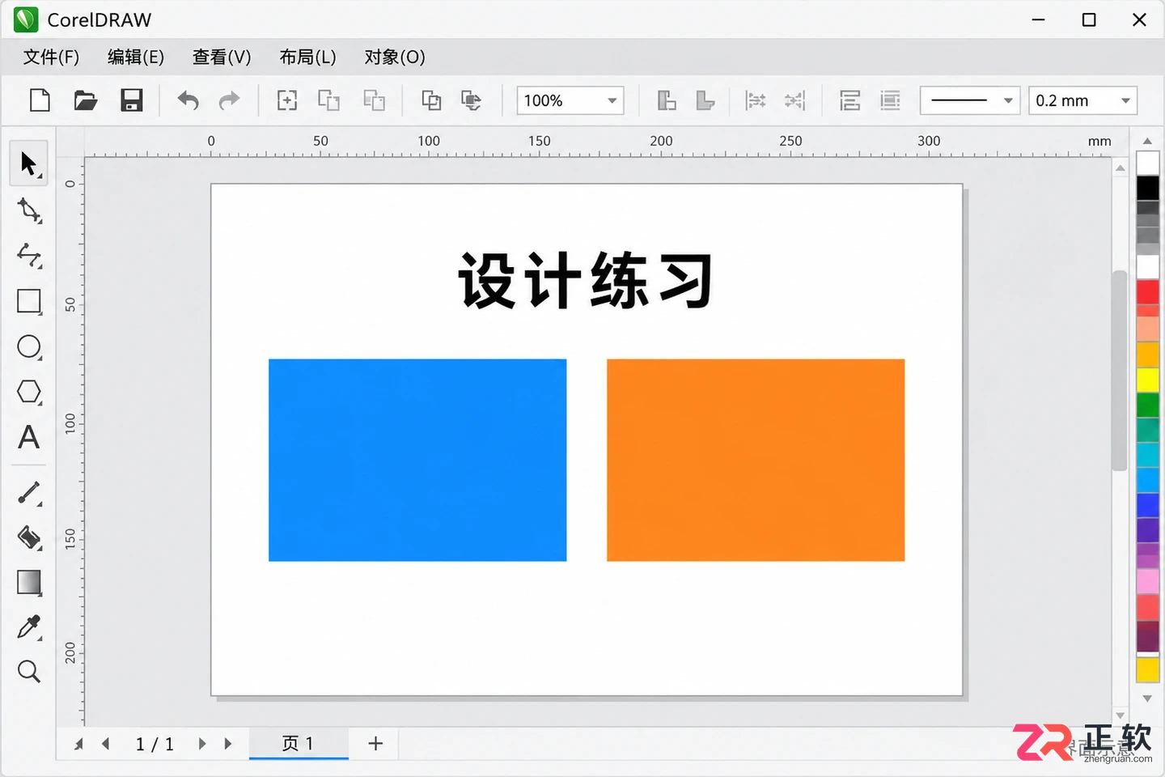Open the 0.2 mm outline width dropdown
Viewport: 1165px width, 777px height.
[x=1082, y=100]
